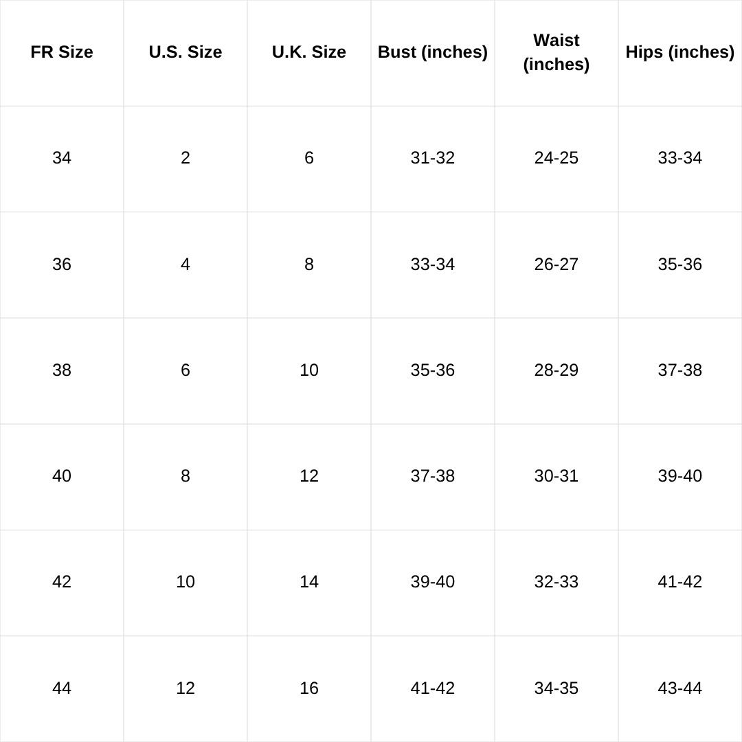Select FR size 36 cell
The height and width of the screenshot is (742, 742).
62,265
